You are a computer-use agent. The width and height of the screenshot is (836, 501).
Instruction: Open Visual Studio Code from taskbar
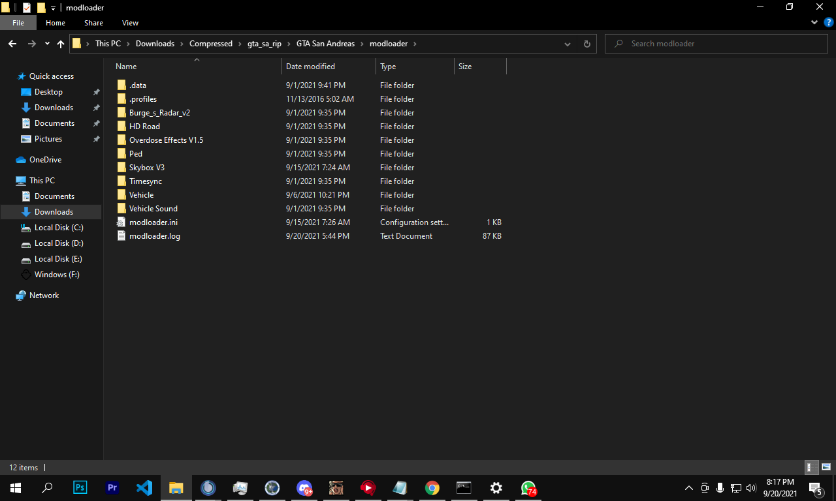[144, 487]
